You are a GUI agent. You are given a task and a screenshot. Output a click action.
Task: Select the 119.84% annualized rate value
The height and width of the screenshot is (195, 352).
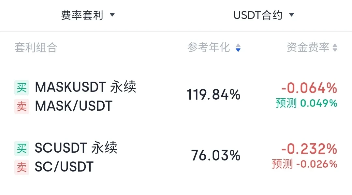tap(213, 95)
